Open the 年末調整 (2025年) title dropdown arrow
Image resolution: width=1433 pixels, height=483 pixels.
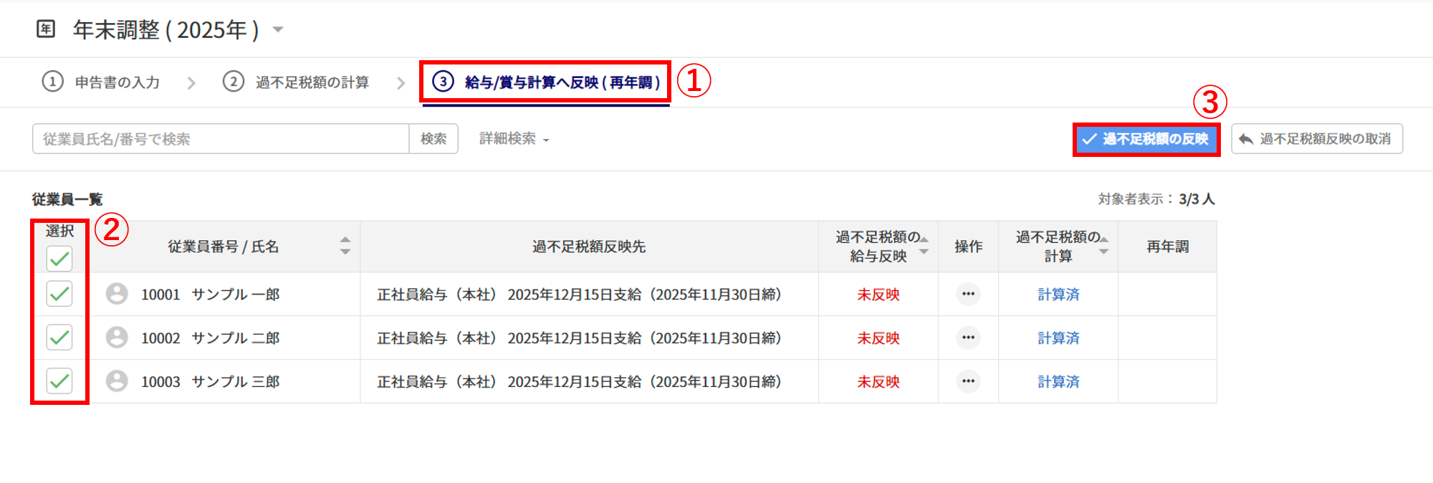[x=278, y=29]
